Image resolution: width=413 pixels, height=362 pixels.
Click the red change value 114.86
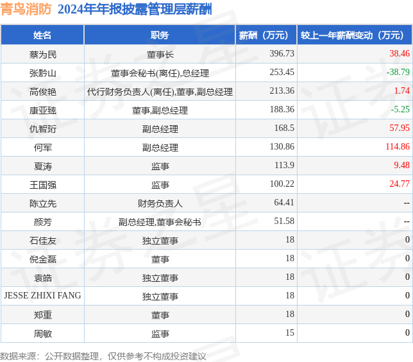click(398, 146)
